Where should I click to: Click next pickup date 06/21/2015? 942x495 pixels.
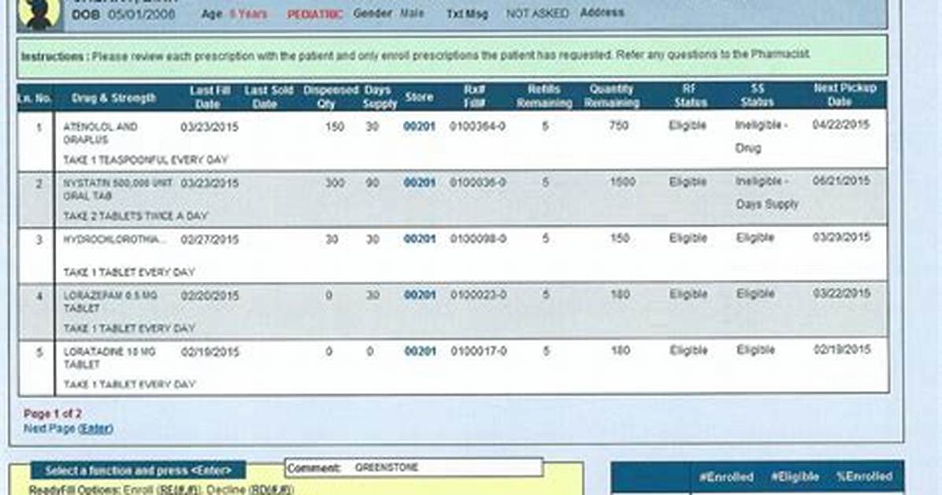click(840, 181)
